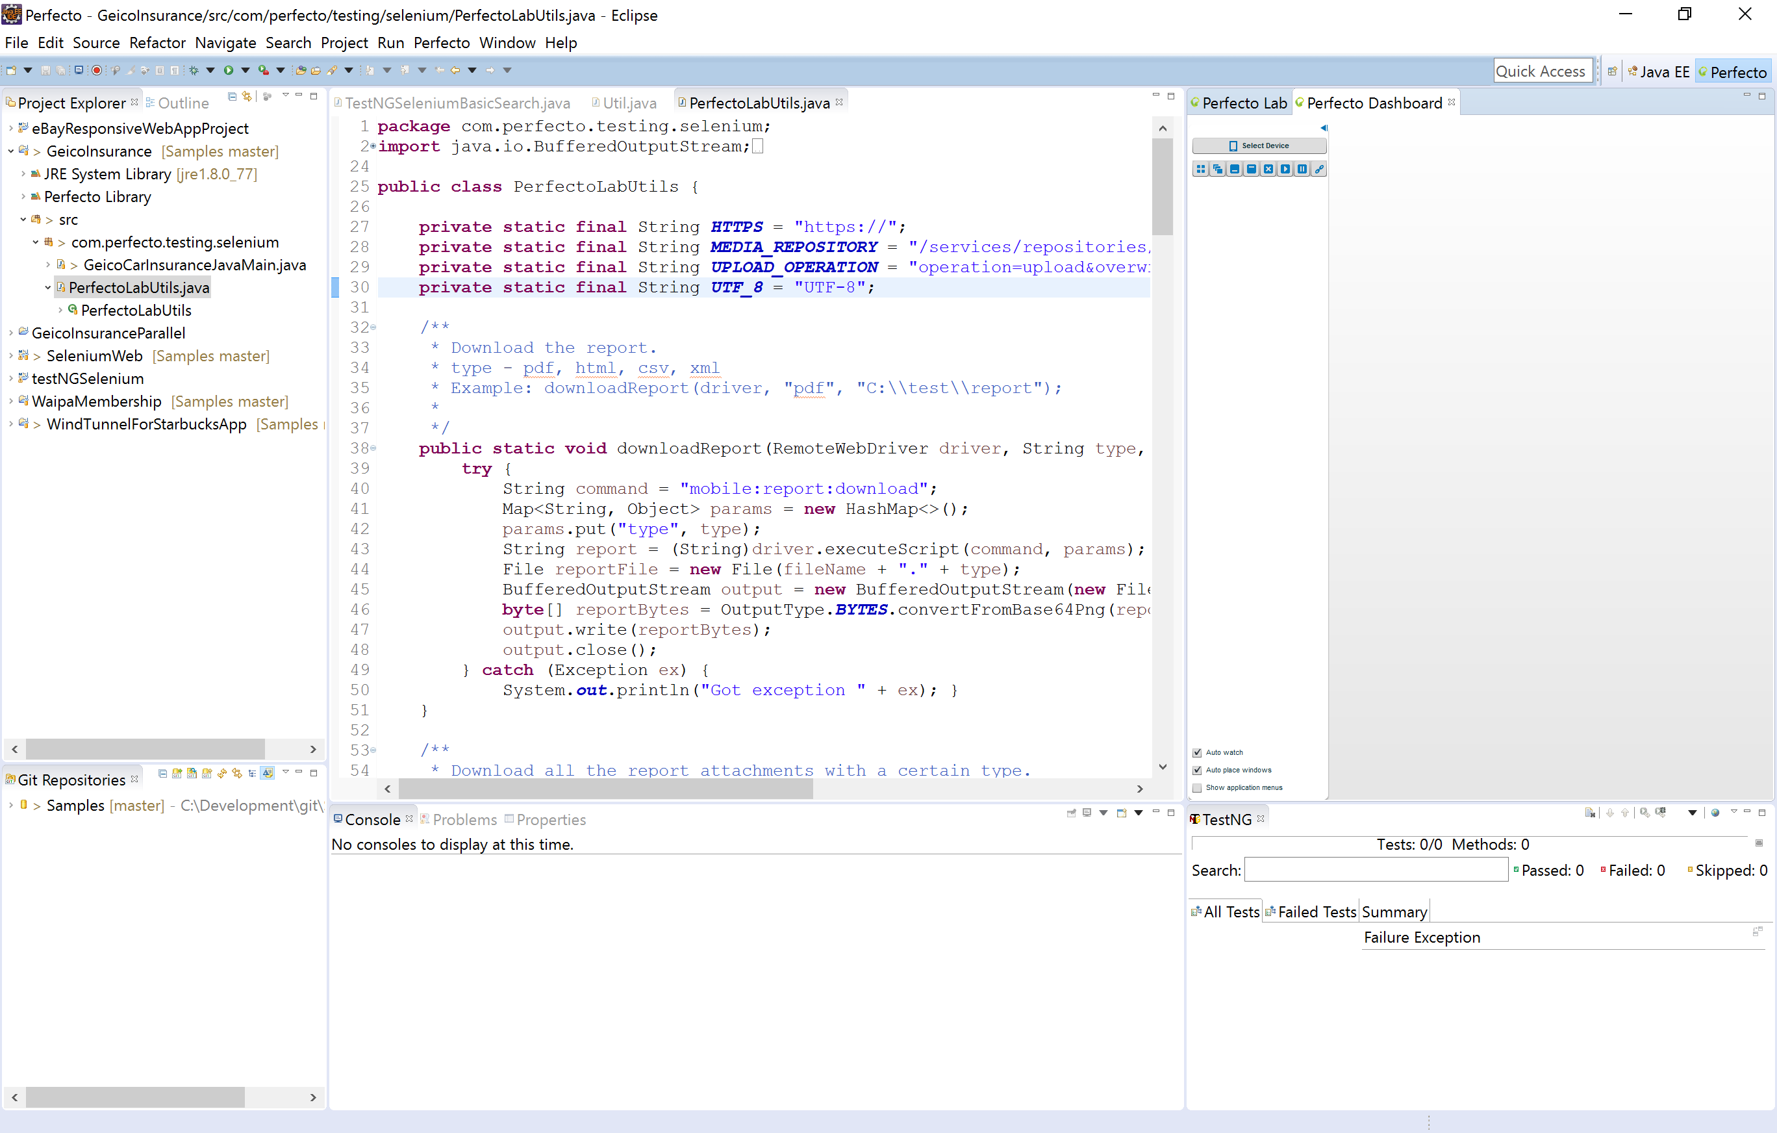The image size is (1777, 1133).
Task: Click the pause icon in Perfecto Dashboard
Action: pos(1302,169)
